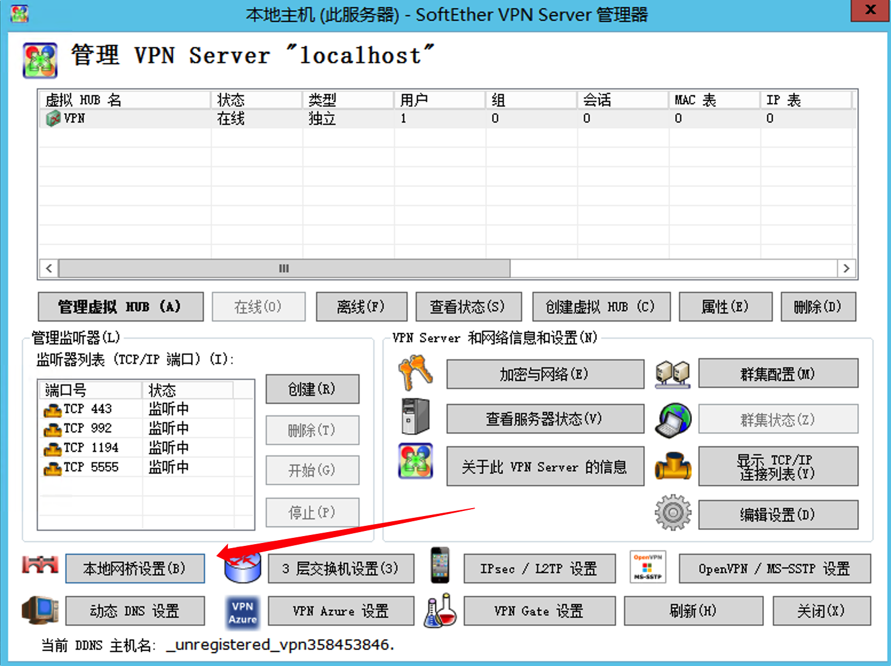Open 动态 DNS 设置
This screenshot has width=891, height=666.
click(x=135, y=610)
